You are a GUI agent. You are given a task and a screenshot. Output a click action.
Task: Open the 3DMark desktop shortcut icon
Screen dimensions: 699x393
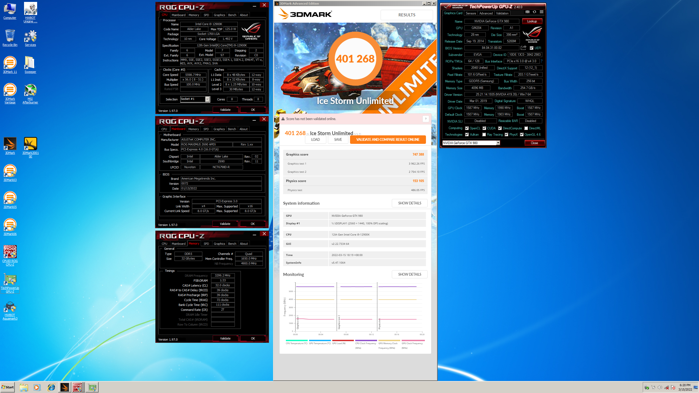[10, 146]
